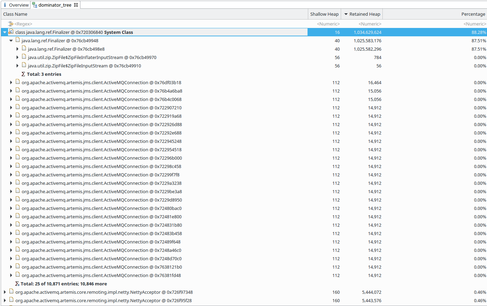Select the row label ActiveMQConnection @ 0x76381fd48

point(101,275)
